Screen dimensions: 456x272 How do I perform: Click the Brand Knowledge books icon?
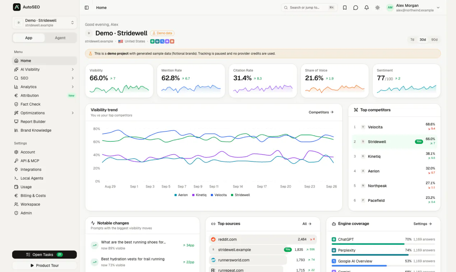click(16, 130)
